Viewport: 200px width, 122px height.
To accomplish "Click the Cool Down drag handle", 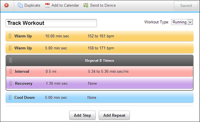I will point(10,97).
